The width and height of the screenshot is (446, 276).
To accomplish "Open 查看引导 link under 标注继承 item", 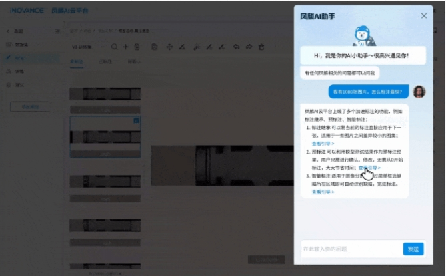I will tap(323, 144).
